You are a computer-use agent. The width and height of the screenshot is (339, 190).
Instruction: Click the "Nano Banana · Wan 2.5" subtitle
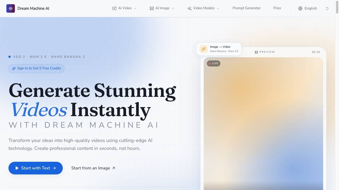(x=224, y=51)
